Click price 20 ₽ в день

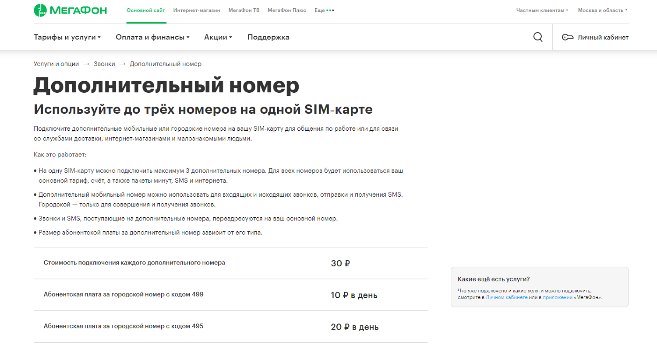tap(355, 327)
